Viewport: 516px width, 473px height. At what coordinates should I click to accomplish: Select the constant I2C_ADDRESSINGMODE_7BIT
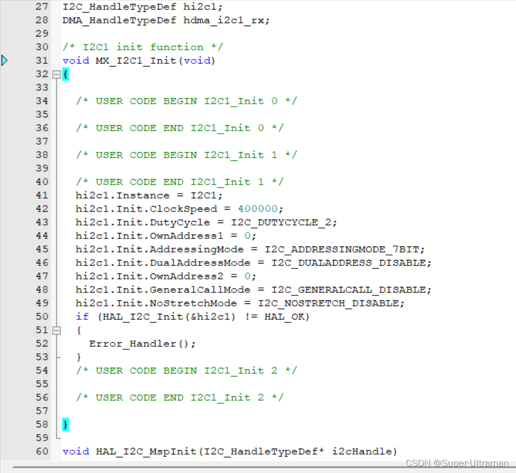coord(342,249)
